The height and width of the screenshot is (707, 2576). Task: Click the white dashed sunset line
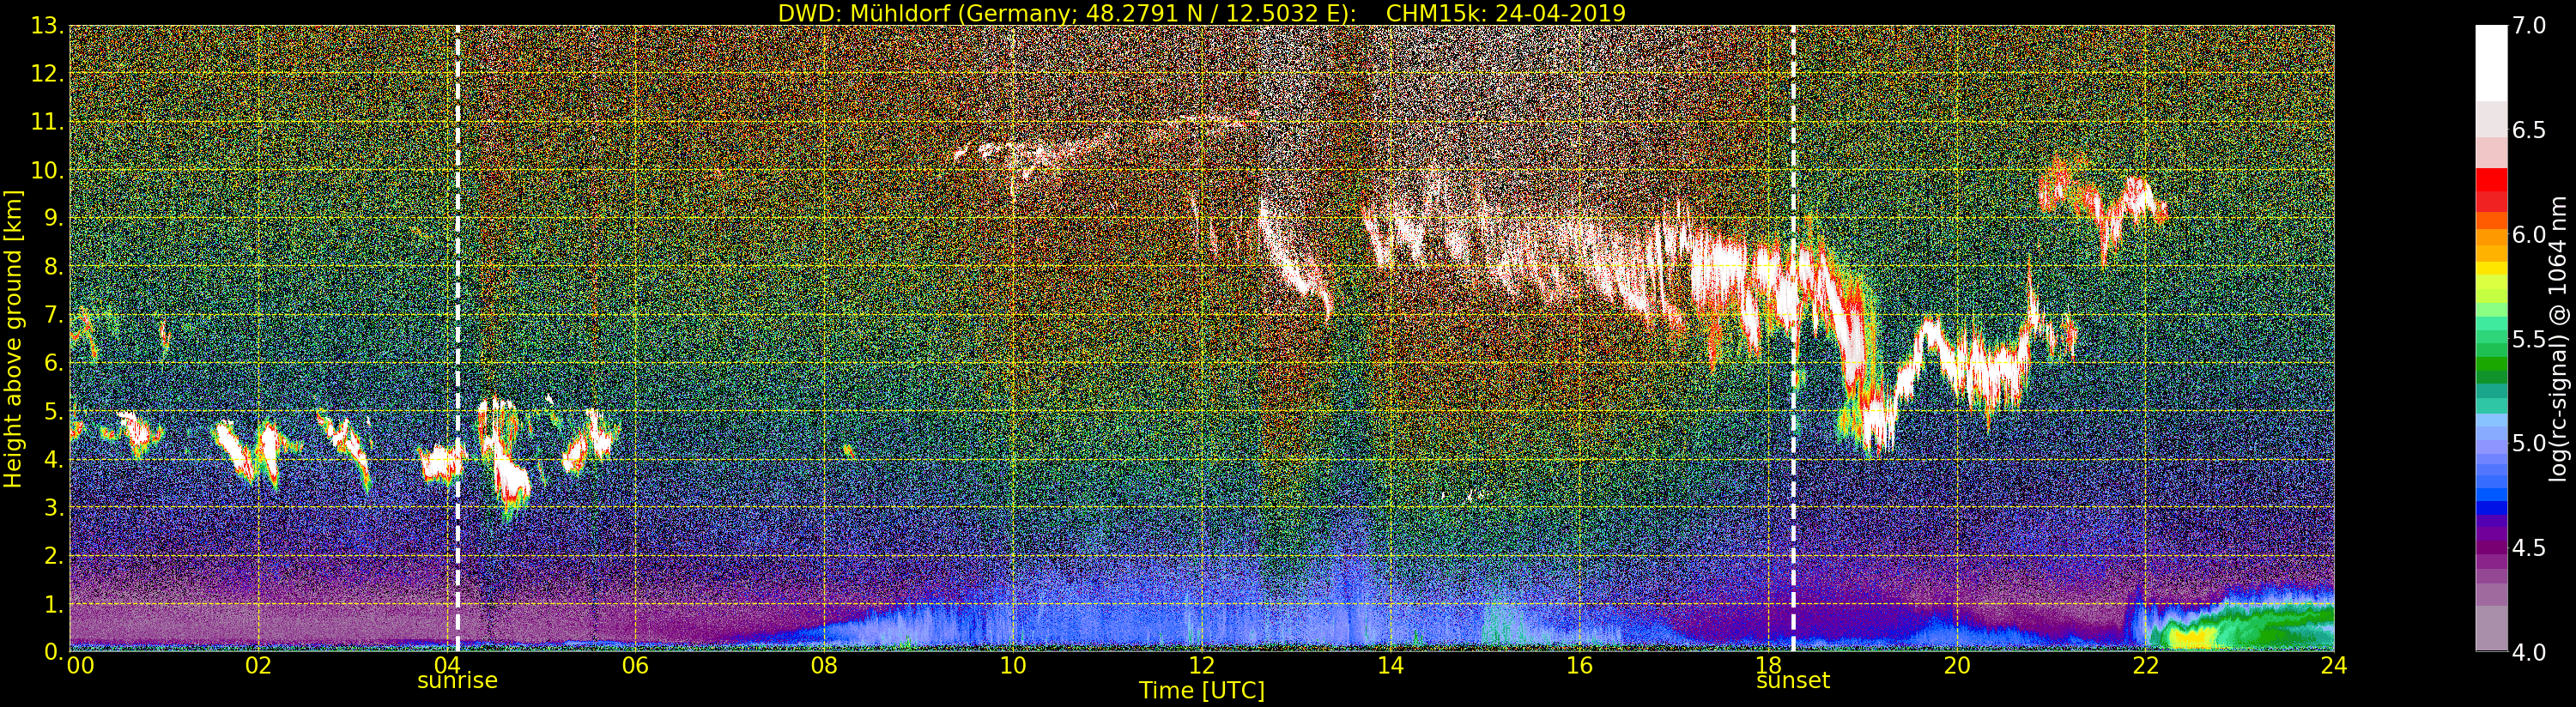1793,338
